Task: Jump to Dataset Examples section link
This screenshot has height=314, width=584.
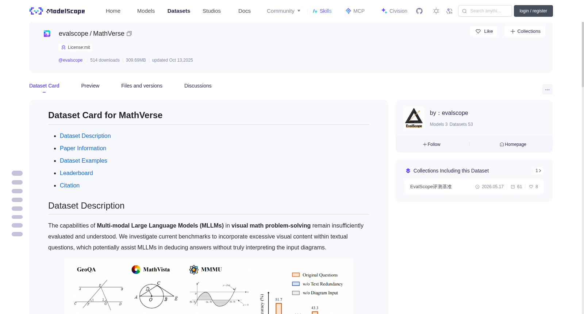Action: click(84, 161)
